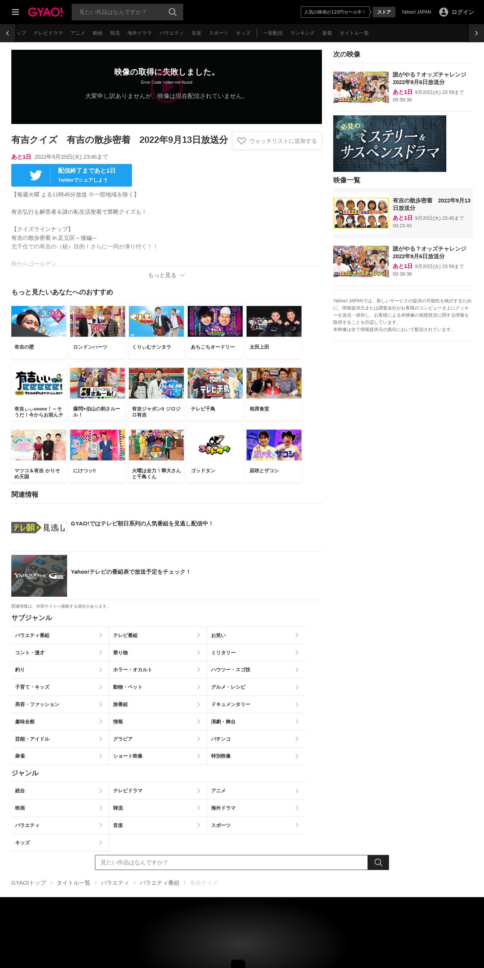Open the ホラー・オカルト subgenre row
This screenshot has height=968, width=484.
coord(158,670)
